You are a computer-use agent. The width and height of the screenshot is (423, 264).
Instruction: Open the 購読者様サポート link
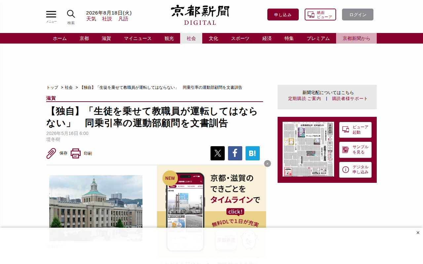click(350, 99)
